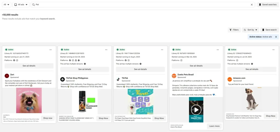Open TikTok advertiser profile logo

coord(118,79)
